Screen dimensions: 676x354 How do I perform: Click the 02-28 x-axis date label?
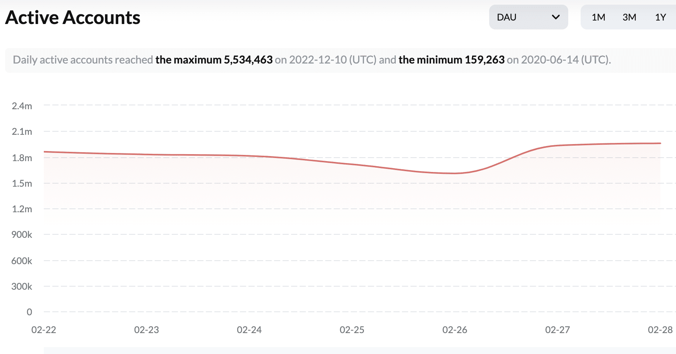660,330
